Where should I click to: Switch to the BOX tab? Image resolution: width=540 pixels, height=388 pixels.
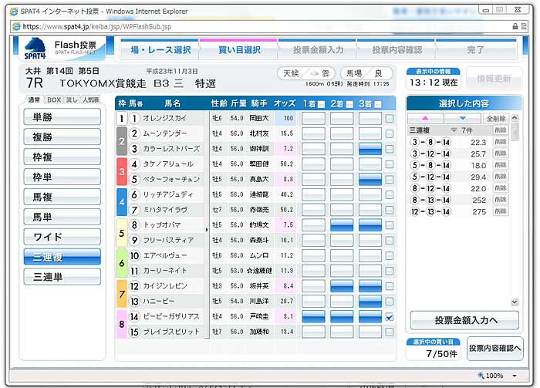click(x=53, y=100)
